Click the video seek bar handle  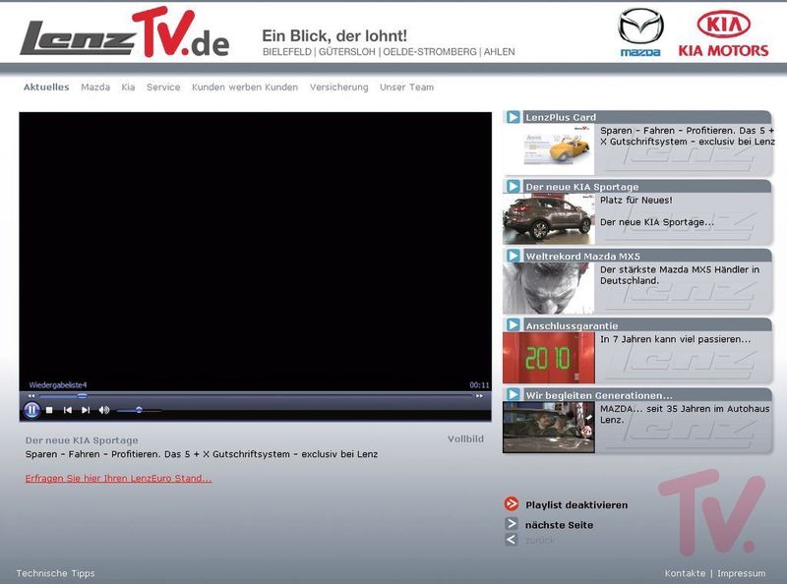(82, 396)
